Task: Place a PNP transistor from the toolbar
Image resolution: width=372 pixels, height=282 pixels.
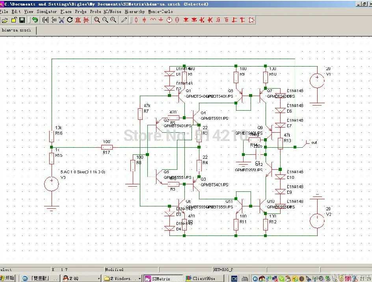Action: click(210, 20)
